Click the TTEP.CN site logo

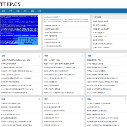coord(10,4)
